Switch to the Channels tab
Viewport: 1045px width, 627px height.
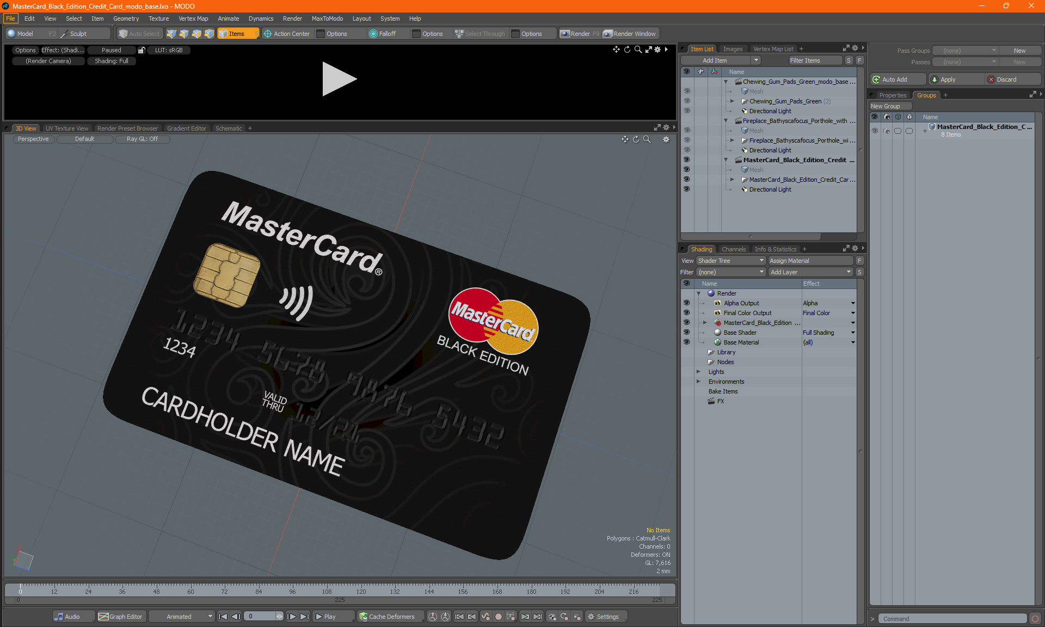[734, 249]
